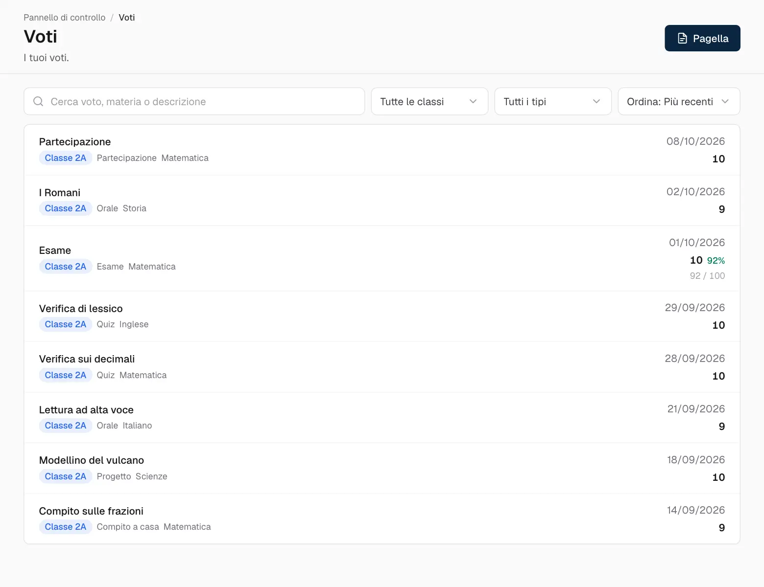Open the Tutte le classi dropdown
Screen dimensions: 764x587
430,101
